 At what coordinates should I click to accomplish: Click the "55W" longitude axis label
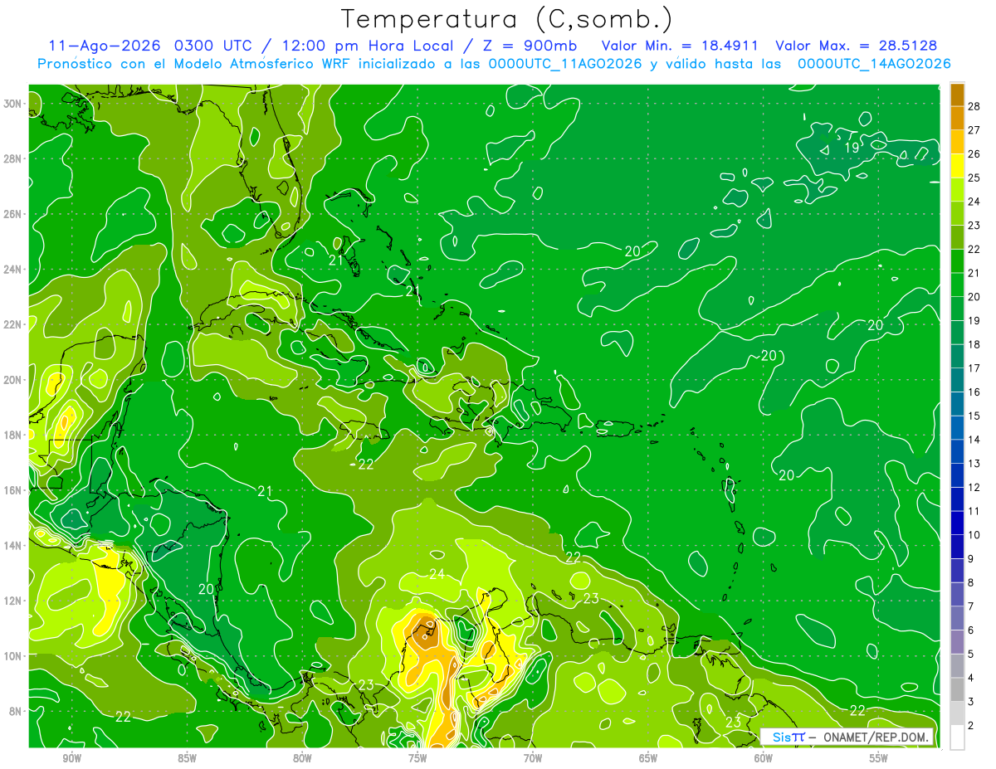(x=879, y=758)
